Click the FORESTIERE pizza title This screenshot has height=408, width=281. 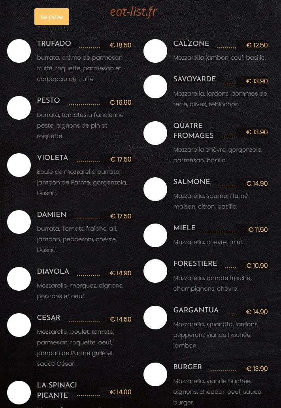[x=195, y=263]
